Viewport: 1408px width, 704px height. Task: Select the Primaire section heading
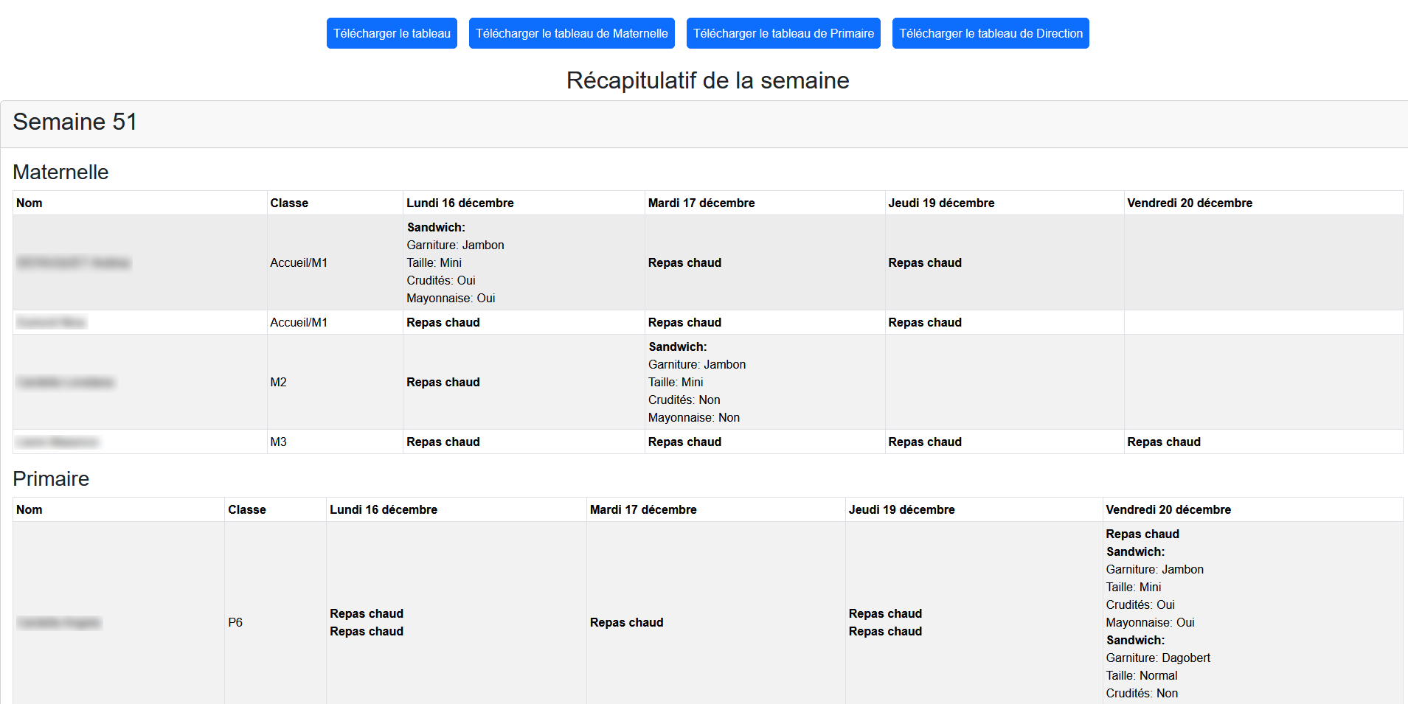(51, 479)
